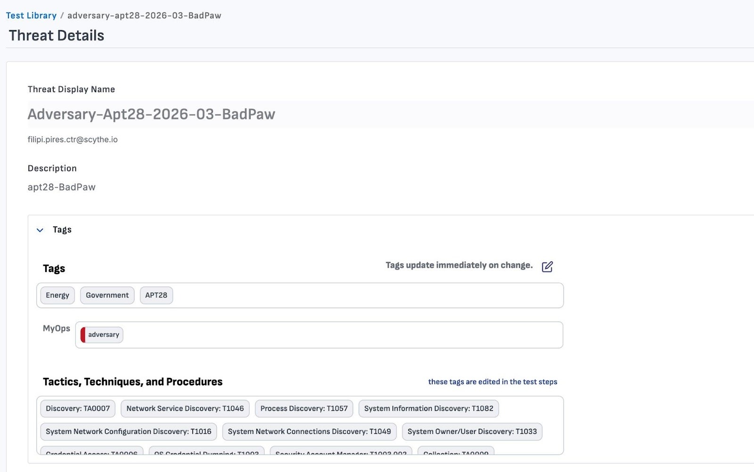Viewport: 754px width, 472px height.
Task: Click the edit tags pencil icon
Action: point(547,267)
